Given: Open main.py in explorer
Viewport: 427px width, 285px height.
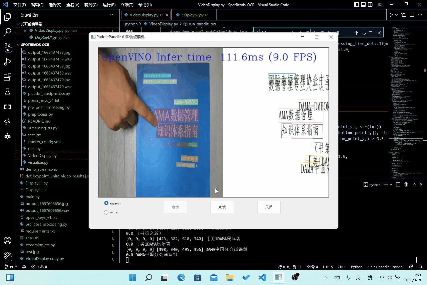Looking at the screenshot, I should 32,196.
